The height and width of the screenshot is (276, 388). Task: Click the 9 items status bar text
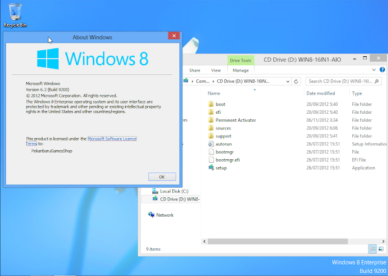coord(153,249)
